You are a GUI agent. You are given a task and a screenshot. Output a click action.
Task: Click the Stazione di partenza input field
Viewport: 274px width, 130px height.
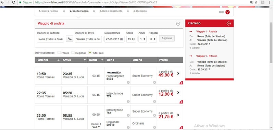coord(50,39)
